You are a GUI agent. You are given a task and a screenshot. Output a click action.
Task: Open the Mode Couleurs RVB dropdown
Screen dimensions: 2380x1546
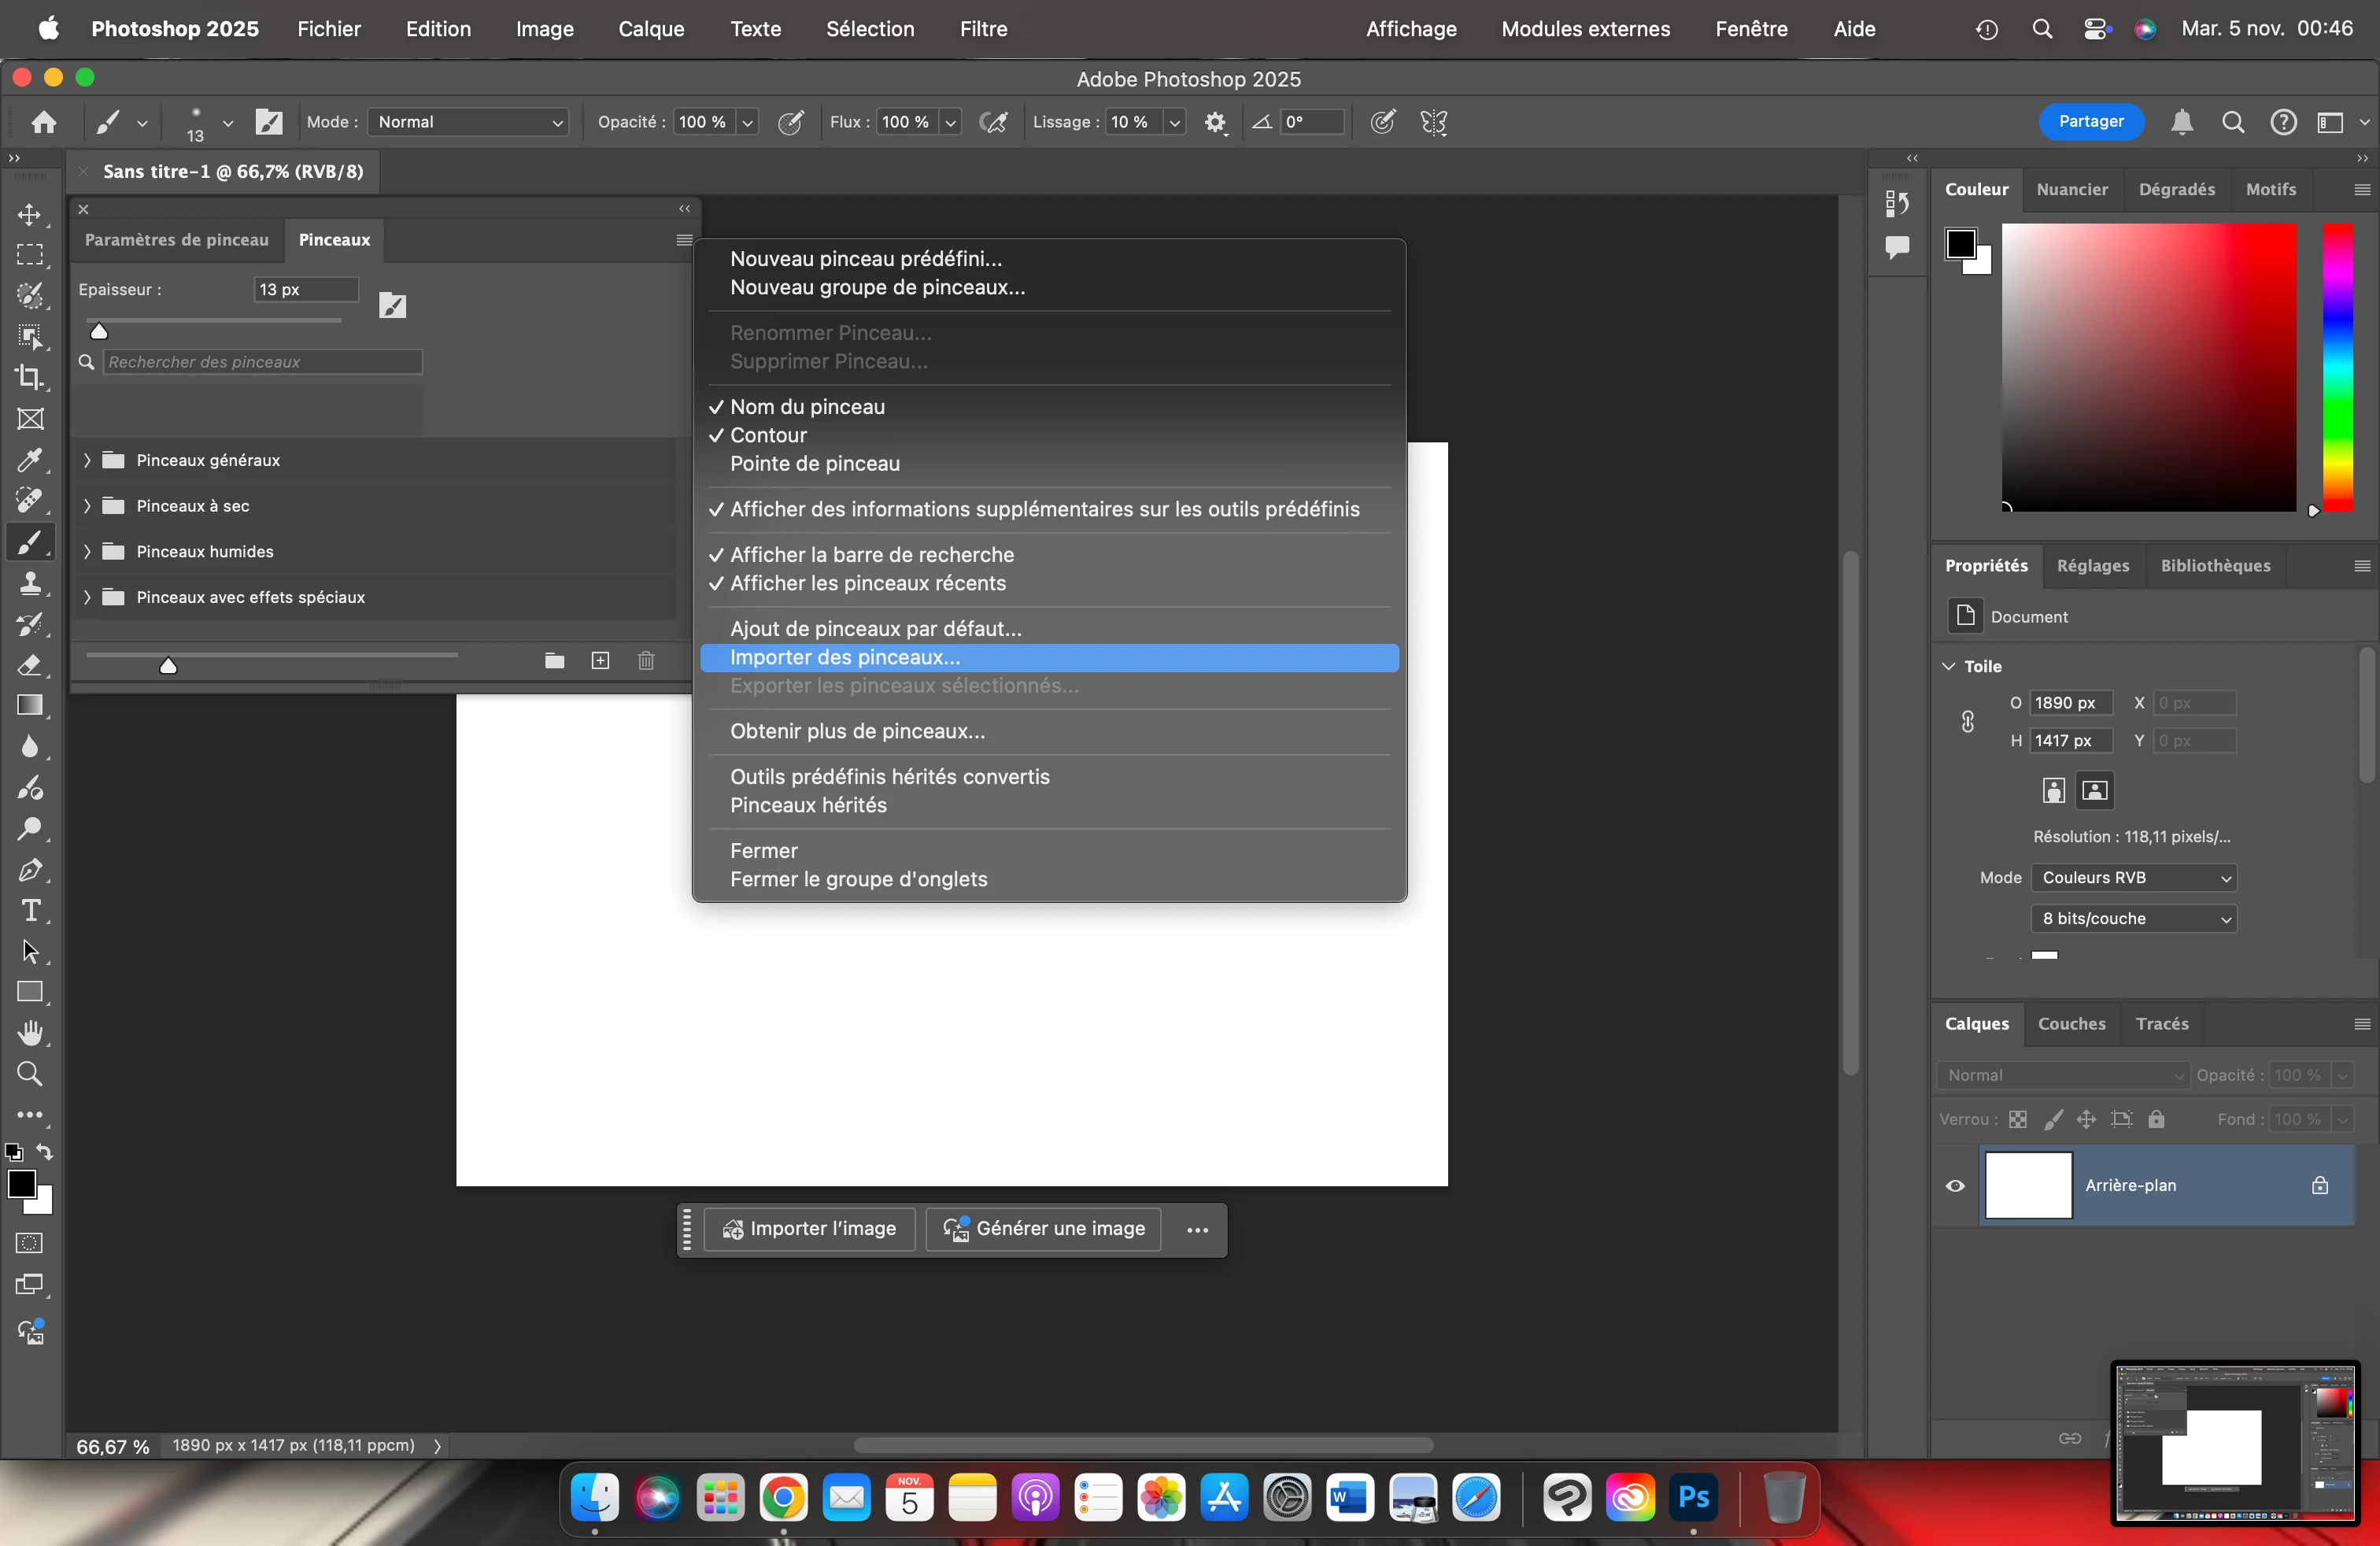pos(2133,878)
